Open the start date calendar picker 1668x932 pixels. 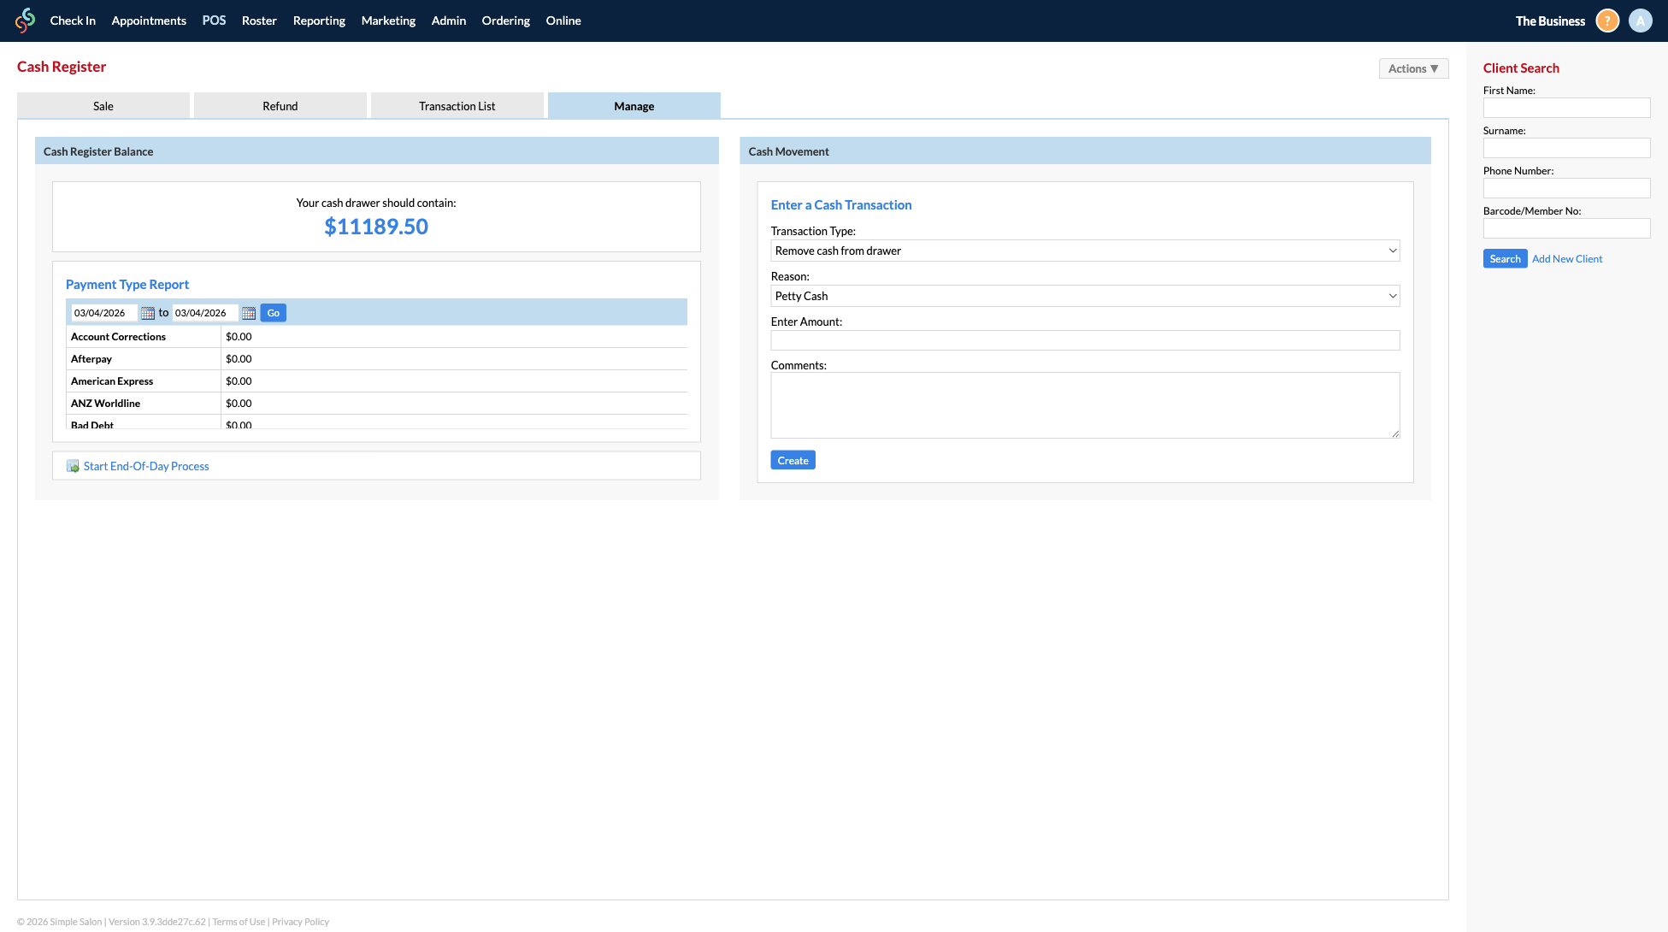point(146,312)
